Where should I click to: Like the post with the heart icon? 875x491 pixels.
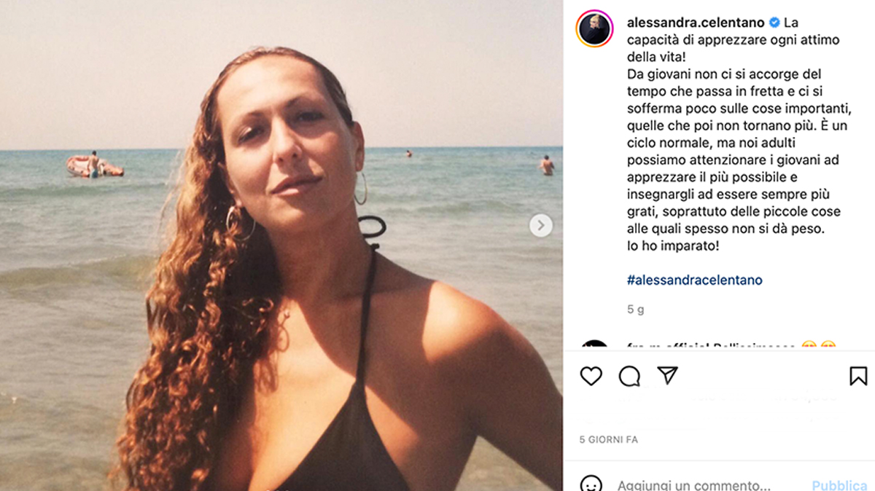[591, 376]
